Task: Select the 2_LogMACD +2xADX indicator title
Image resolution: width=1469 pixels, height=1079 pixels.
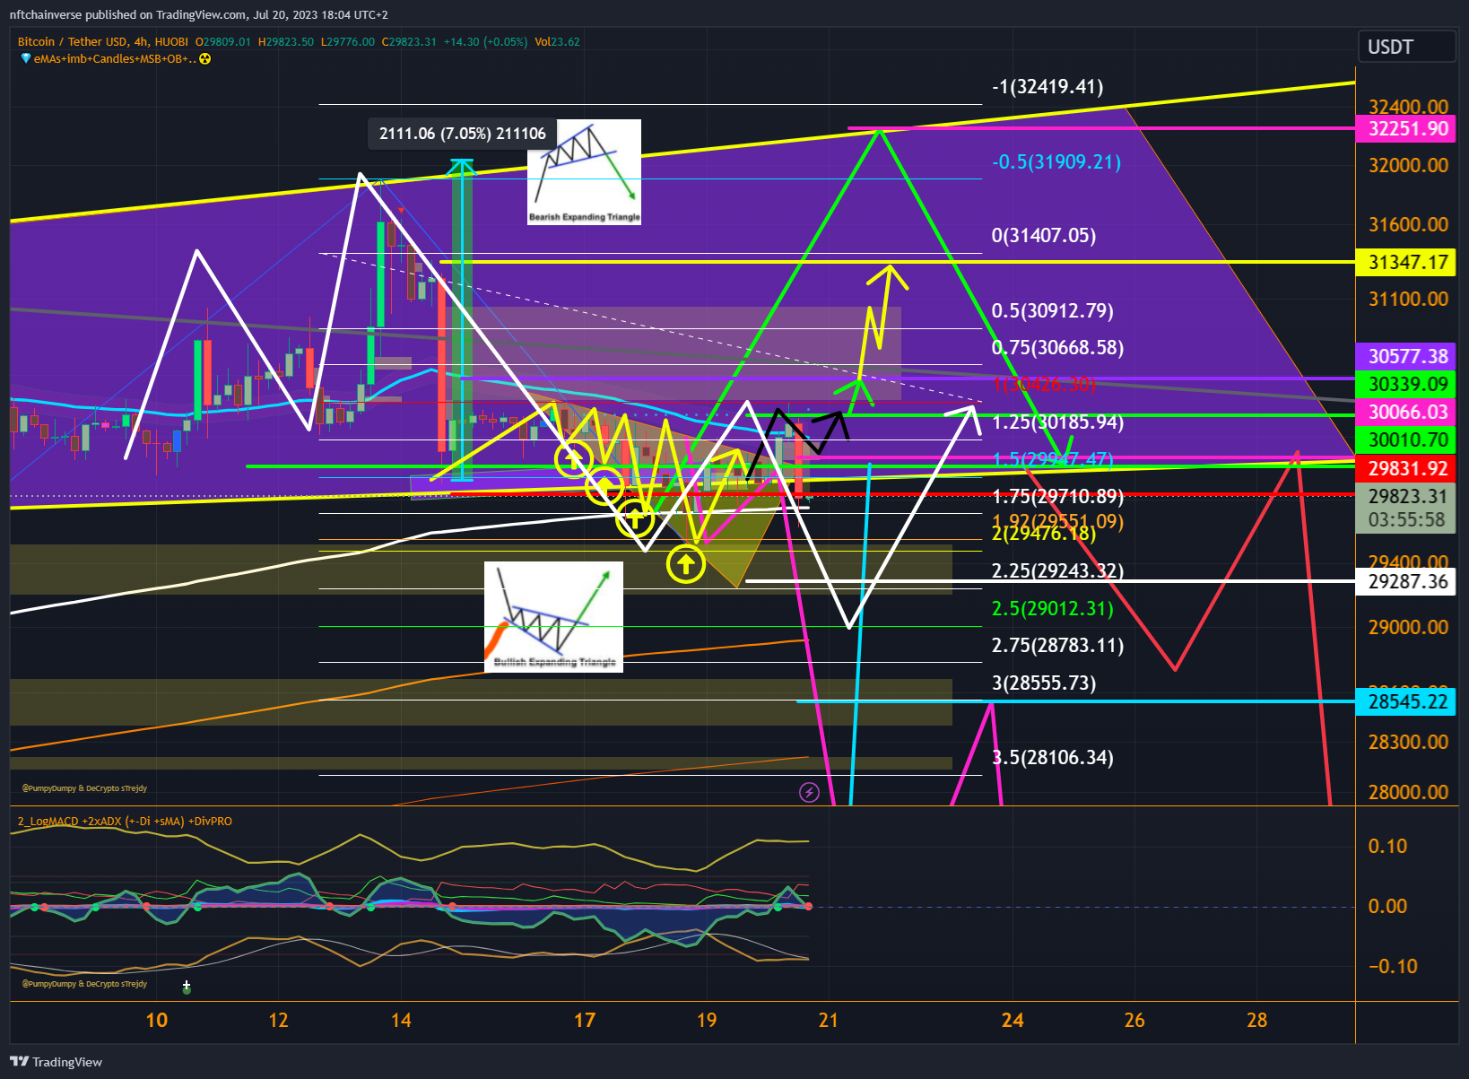Action: pyautogui.click(x=125, y=822)
